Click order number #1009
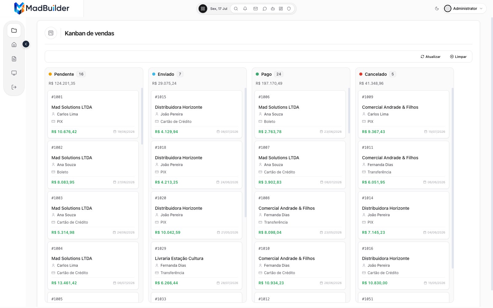493x308 pixels. coord(368,97)
